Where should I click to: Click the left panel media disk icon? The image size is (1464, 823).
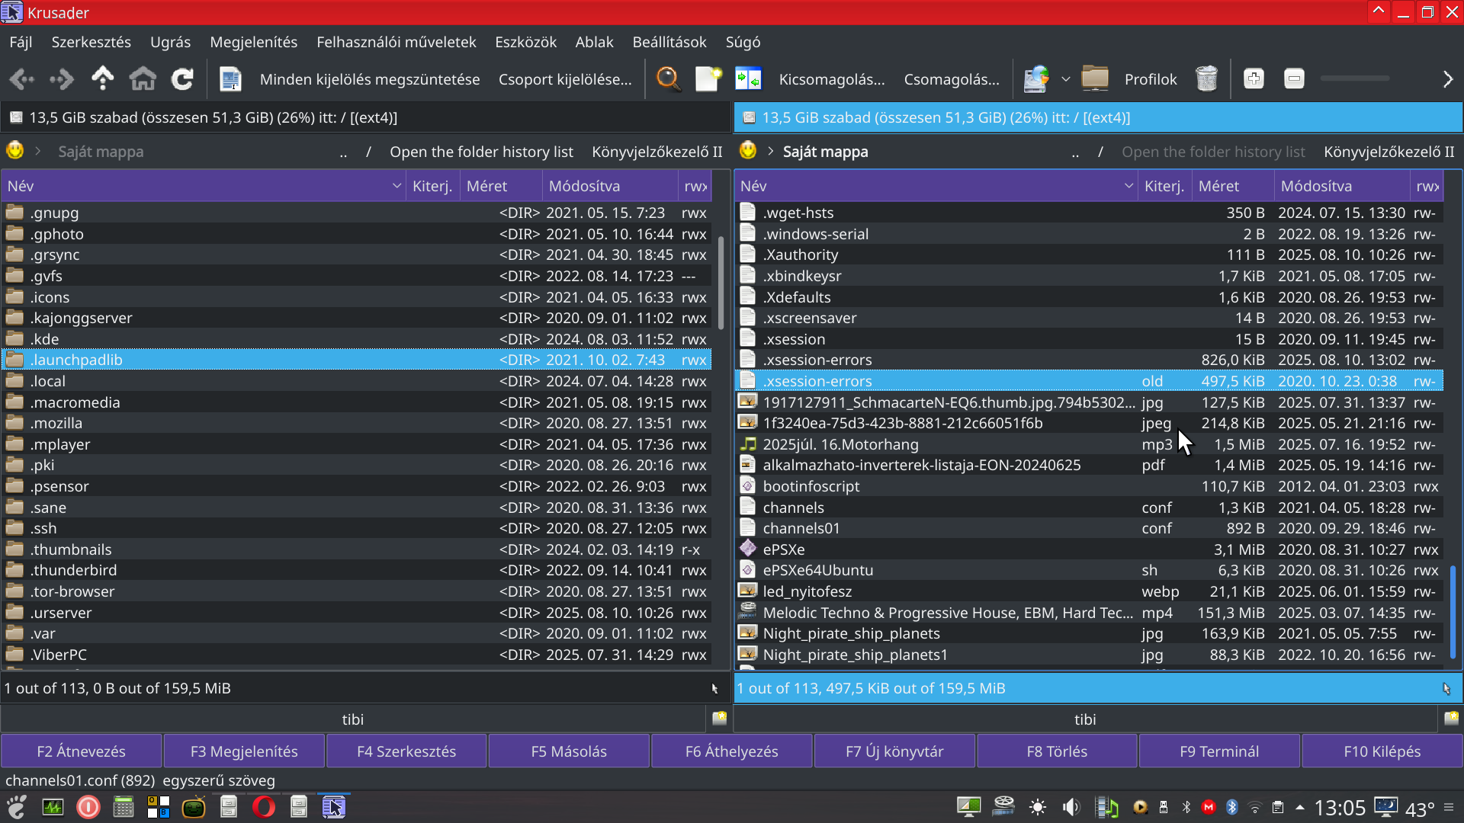point(16,117)
